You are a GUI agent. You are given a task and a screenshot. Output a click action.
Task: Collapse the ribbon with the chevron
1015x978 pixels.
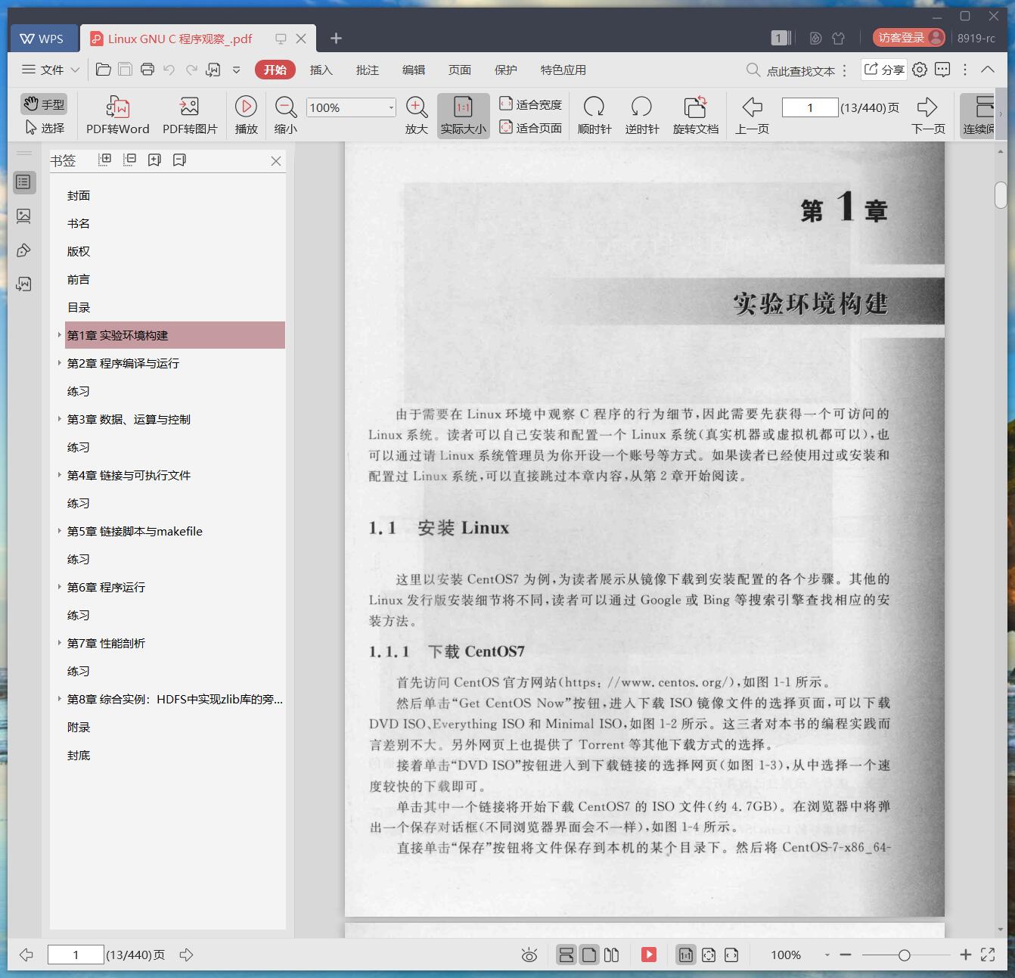988,69
